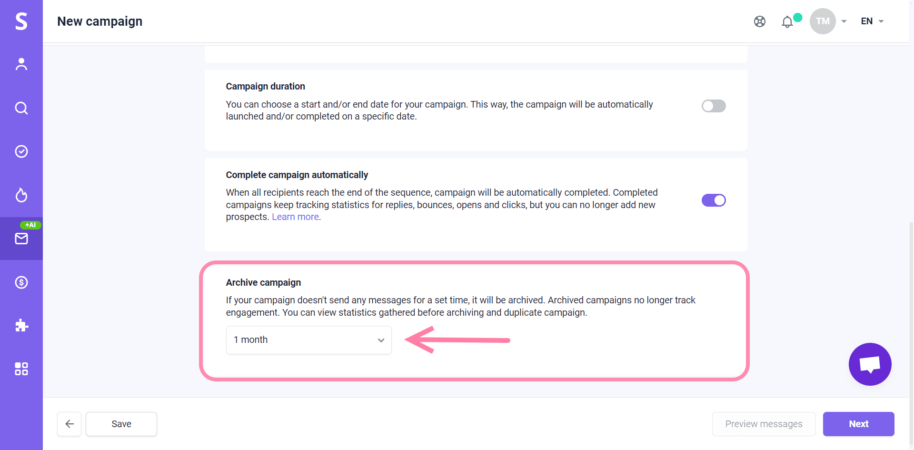The height and width of the screenshot is (450, 914).
Task: Enable the Campaign duration toggle
Action: click(x=714, y=106)
